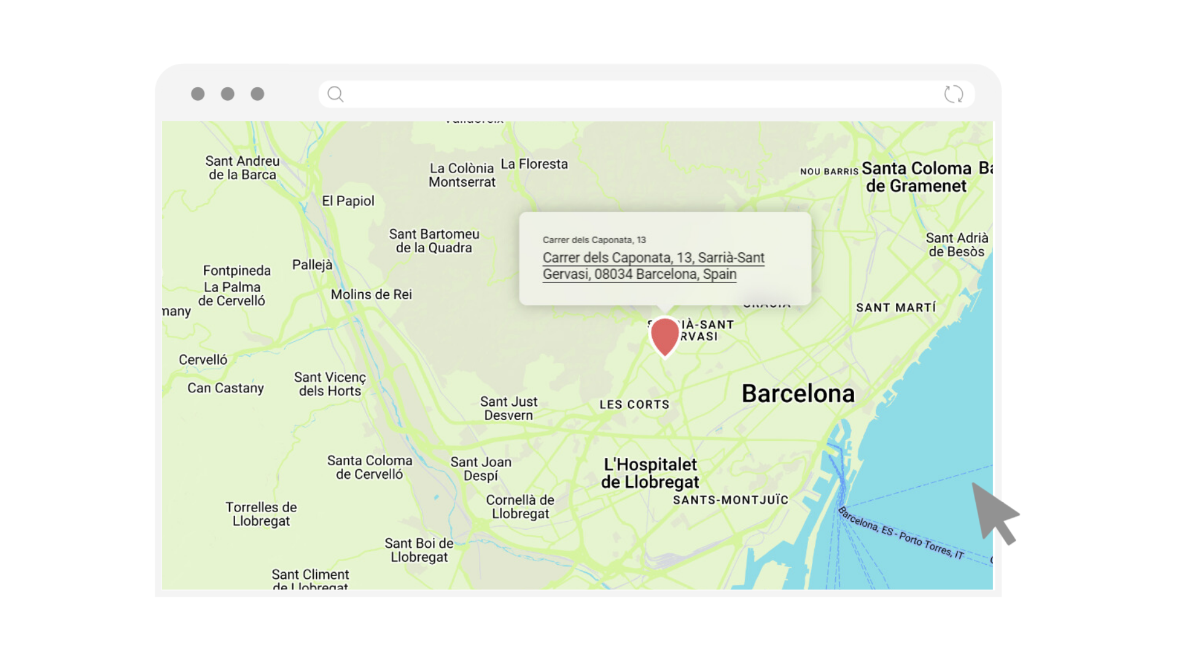The image size is (1179, 663).
Task: Click the reload arrows icon
Action: [x=953, y=94]
